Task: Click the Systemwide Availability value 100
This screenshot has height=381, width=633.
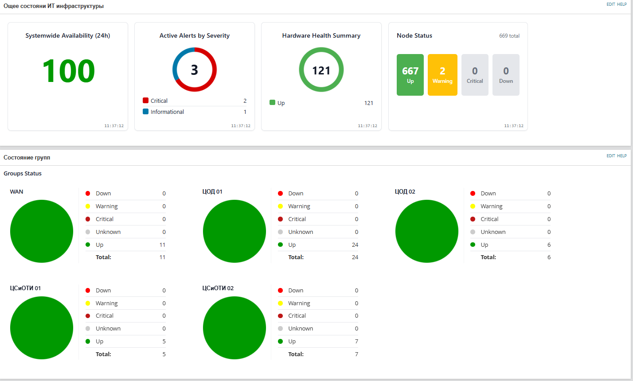Action: pyautogui.click(x=68, y=70)
